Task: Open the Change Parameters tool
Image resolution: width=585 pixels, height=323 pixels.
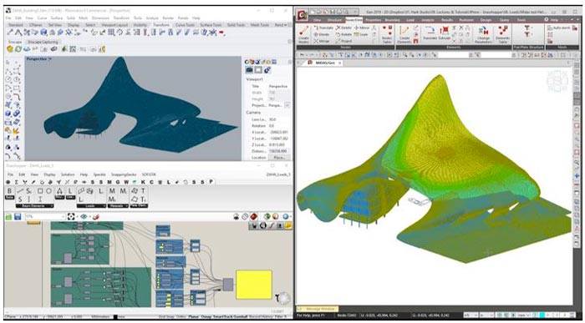Action: tap(484, 34)
